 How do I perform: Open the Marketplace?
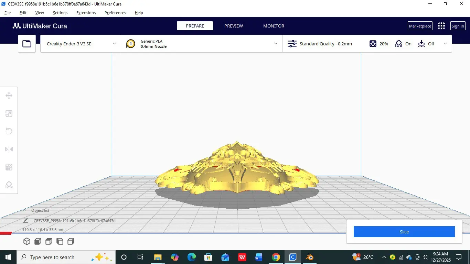420,26
